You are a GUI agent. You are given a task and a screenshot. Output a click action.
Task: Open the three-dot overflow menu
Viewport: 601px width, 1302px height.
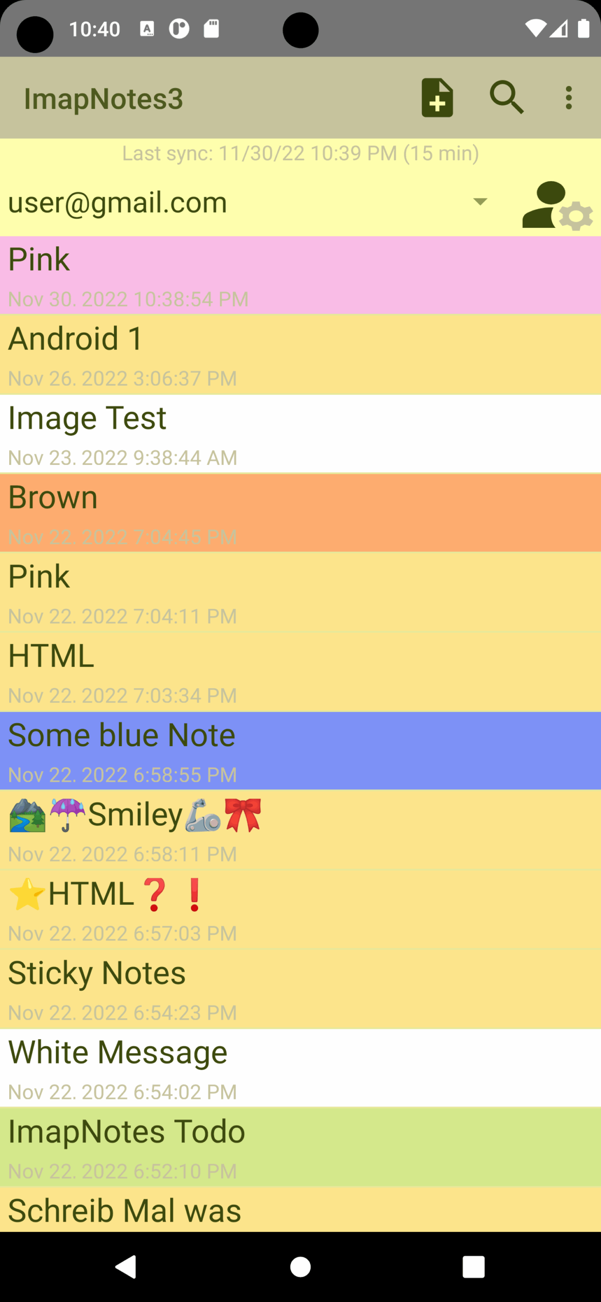coord(568,98)
